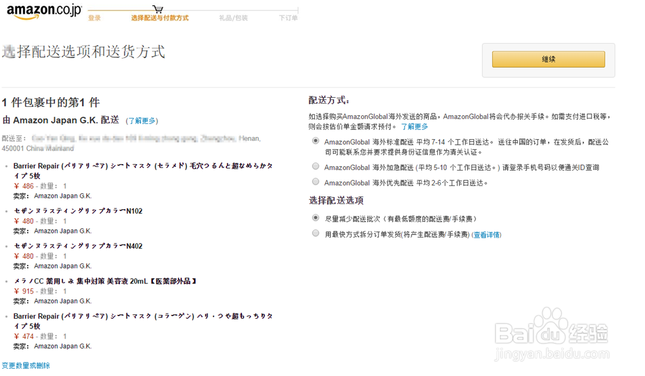Click the 450001 China Mainland address line
The width and height of the screenshot is (645, 376).
[38, 148]
